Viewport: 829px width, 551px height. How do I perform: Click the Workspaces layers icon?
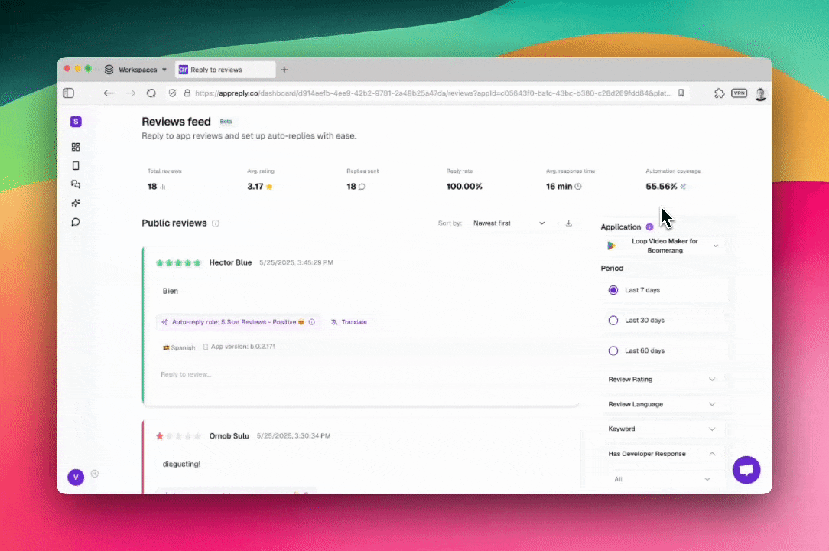pyautogui.click(x=109, y=70)
